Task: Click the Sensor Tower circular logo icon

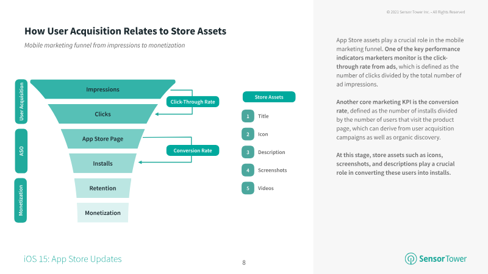Action: point(411,259)
